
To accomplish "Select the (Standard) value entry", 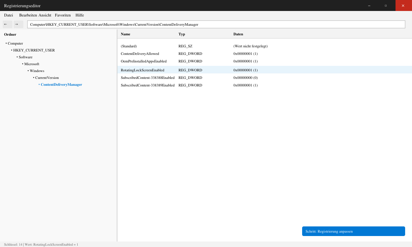I will (129, 46).
